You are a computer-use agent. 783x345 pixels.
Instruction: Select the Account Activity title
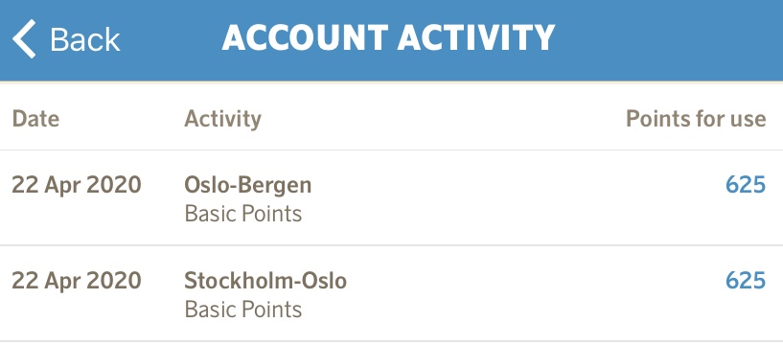[388, 37]
